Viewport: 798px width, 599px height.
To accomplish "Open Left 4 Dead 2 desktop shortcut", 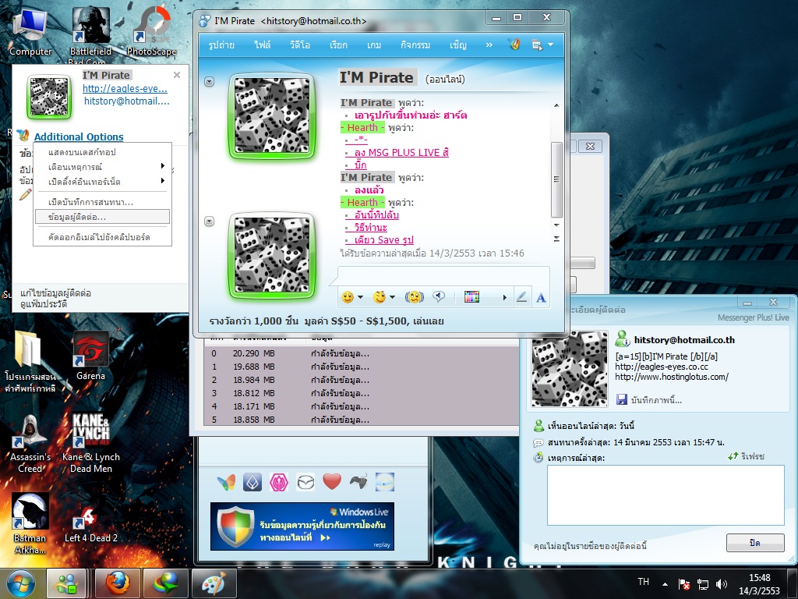I will [90, 525].
